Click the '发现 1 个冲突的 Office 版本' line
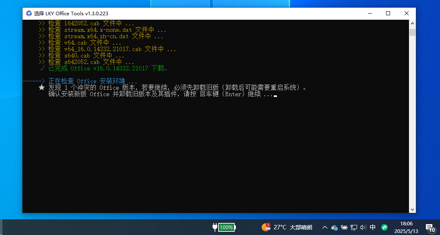The image size is (440, 235). (178, 88)
